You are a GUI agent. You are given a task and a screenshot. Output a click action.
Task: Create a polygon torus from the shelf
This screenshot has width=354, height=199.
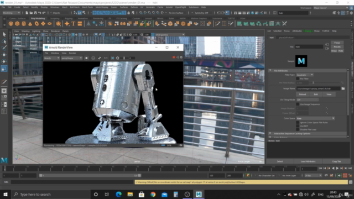(x=37, y=24)
